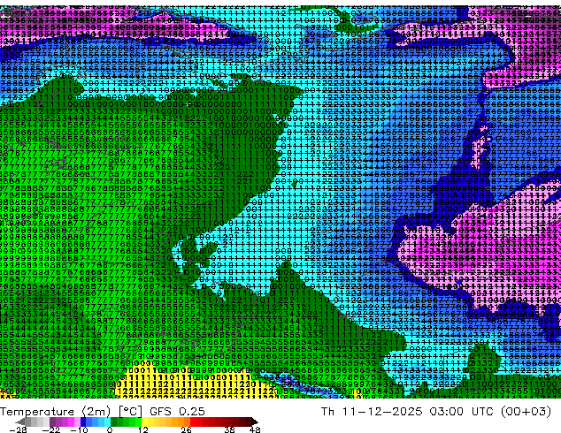Click the bright red swatch at 26
Screen dimensions: 561x433
pos(193,422)
